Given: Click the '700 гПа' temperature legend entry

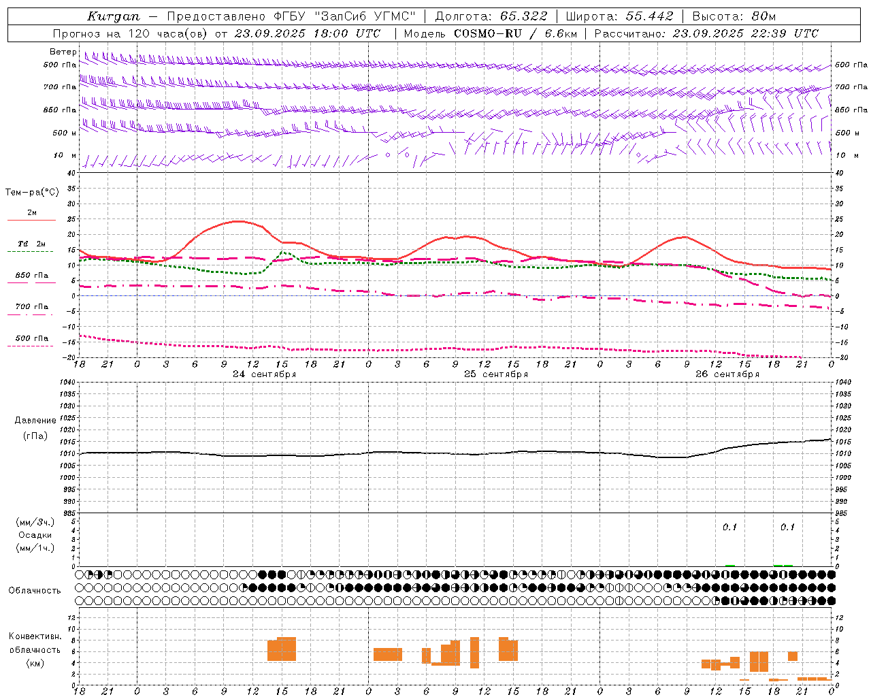Looking at the screenshot, I should (32, 307).
